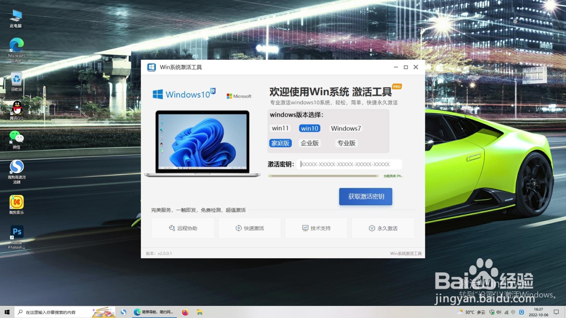Open 远程协助 remote assistance
This screenshot has width=566, height=318.
point(183,228)
